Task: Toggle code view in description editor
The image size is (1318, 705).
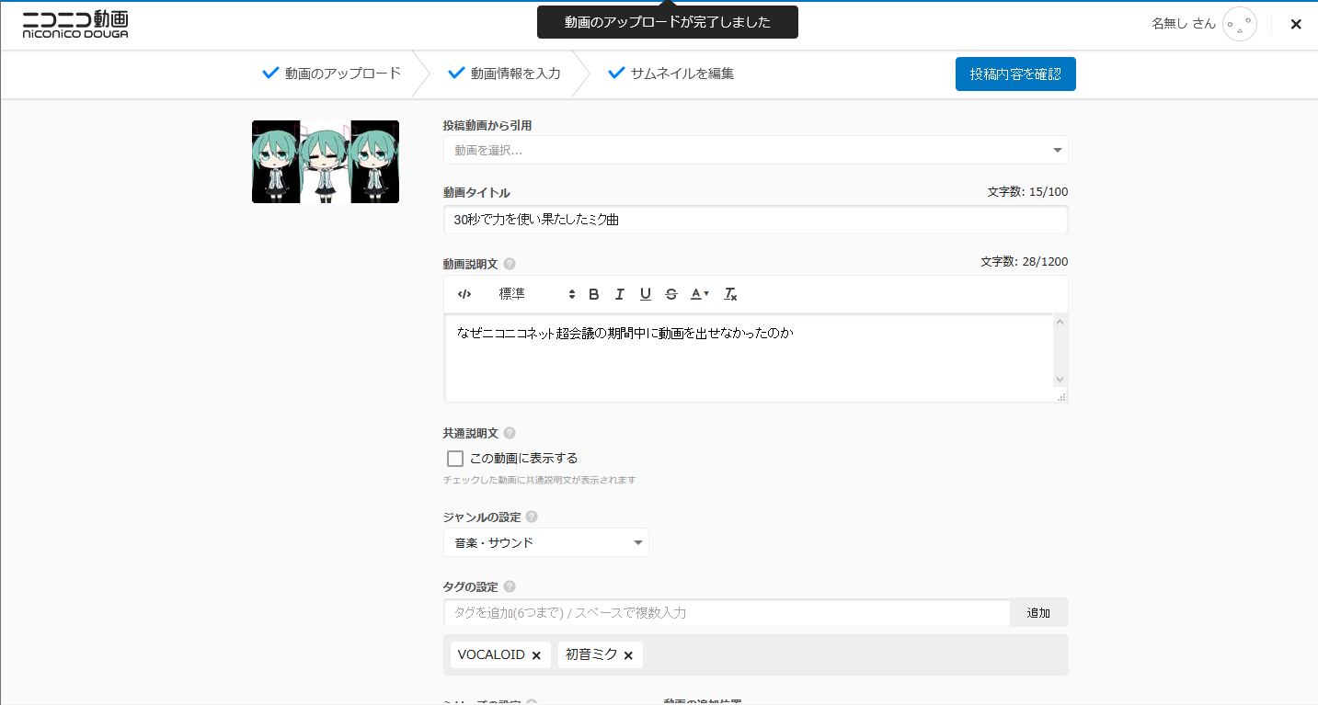Action: (464, 294)
